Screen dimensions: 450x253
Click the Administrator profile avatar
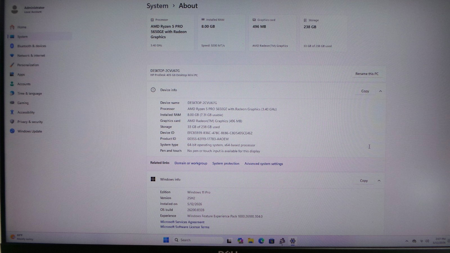[x=15, y=9]
